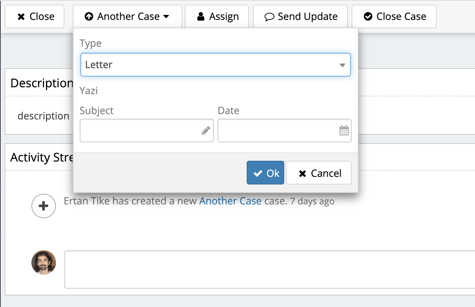
Task: Click the user avatar photo
Action: tap(44, 263)
